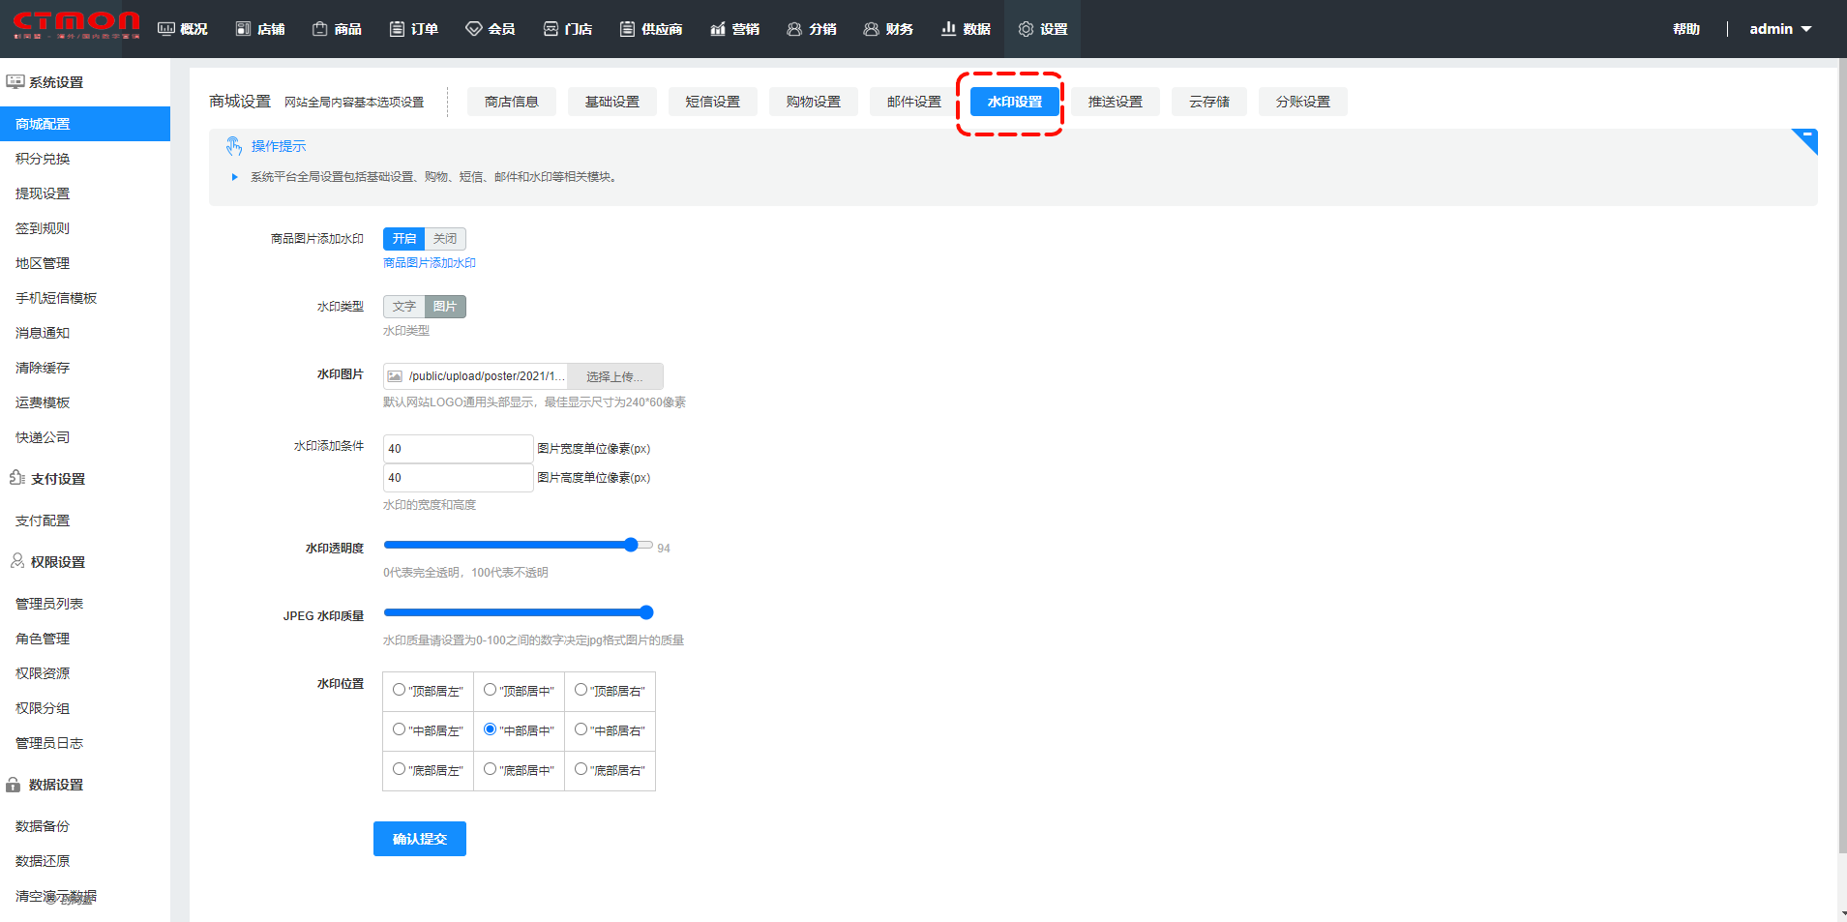1847x922 pixels.
Task: Click the CTMON logo
Action: 76,25
